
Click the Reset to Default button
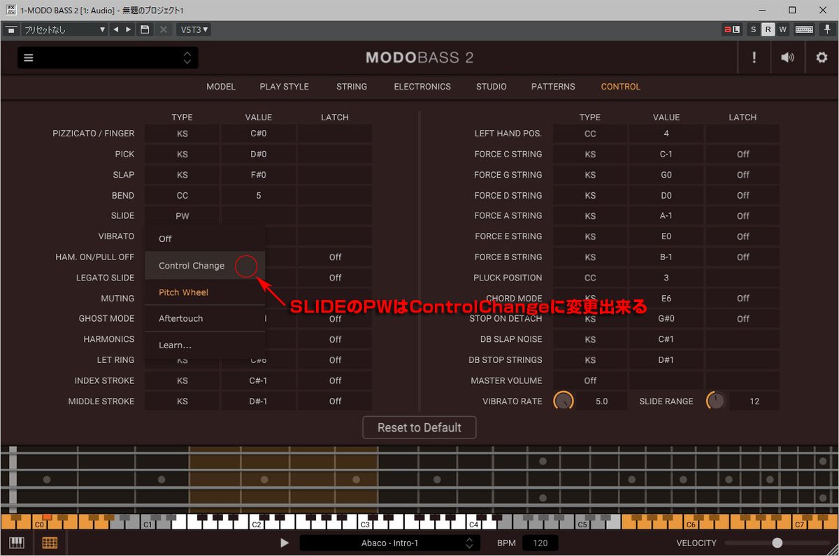tap(419, 427)
